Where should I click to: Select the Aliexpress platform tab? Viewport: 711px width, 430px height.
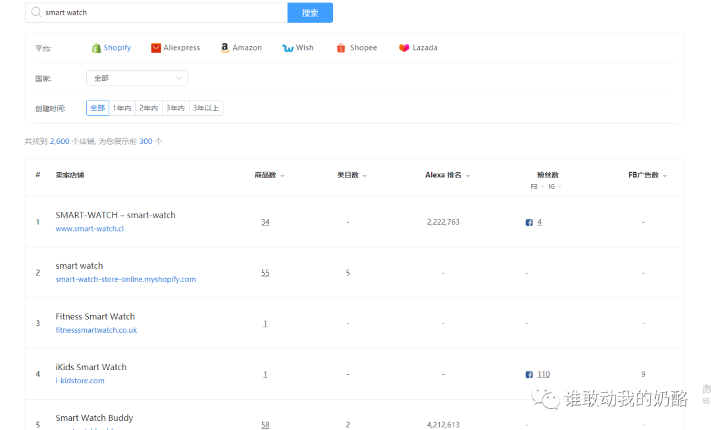point(176,47)
